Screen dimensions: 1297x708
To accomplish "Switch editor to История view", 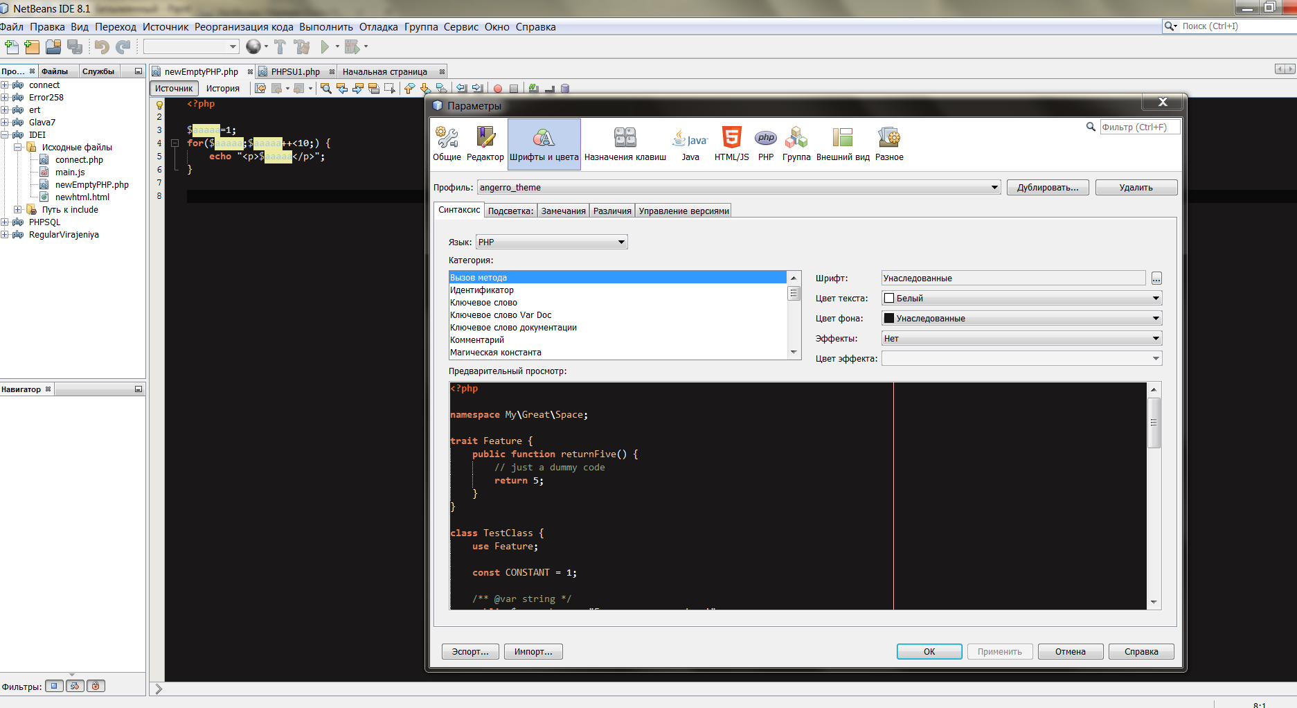I will coord(222,89).
